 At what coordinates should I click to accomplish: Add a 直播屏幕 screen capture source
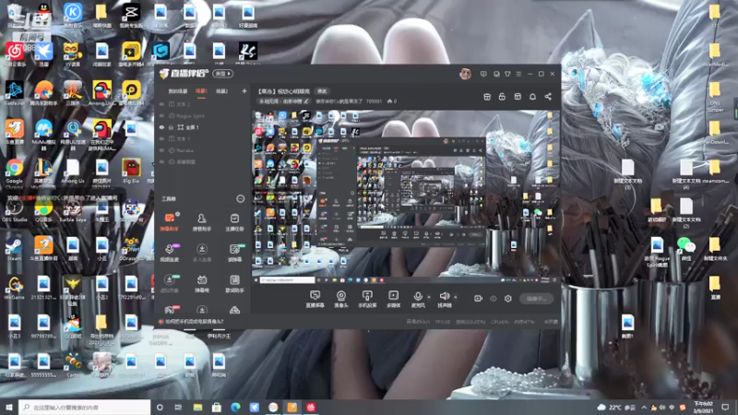[315, 299]
